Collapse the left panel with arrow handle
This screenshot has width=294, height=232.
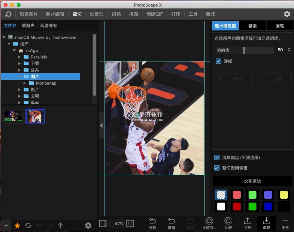(102, 125)
